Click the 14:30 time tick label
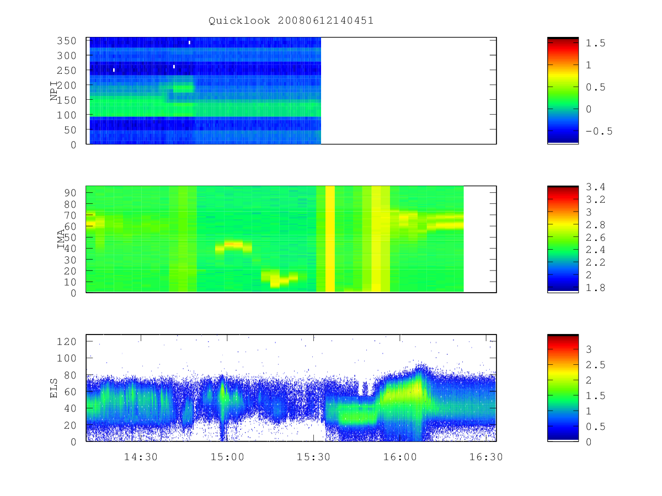This screenshot has height=496, width=662. 141,457
